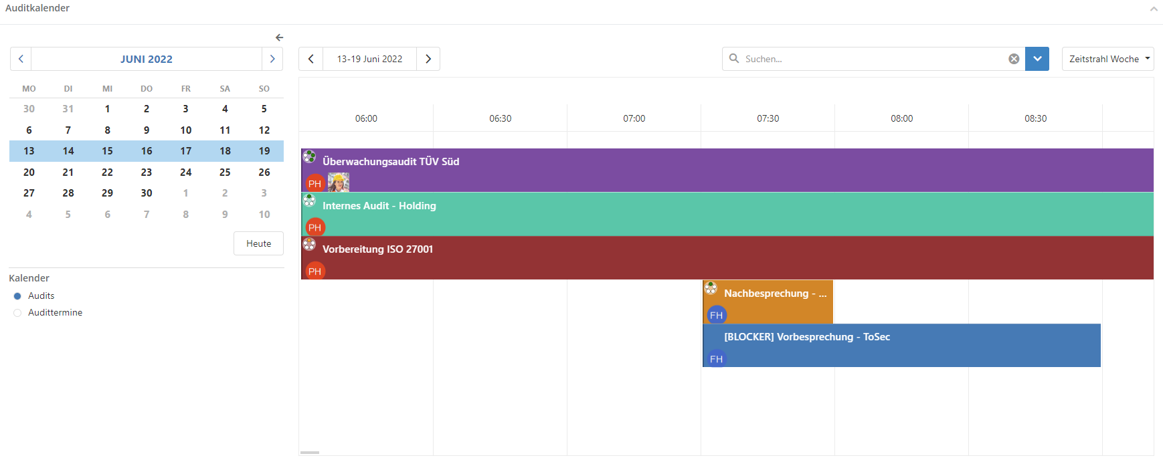Go to previous month in mini calendar
The image size is (1163, 464).
21,59
